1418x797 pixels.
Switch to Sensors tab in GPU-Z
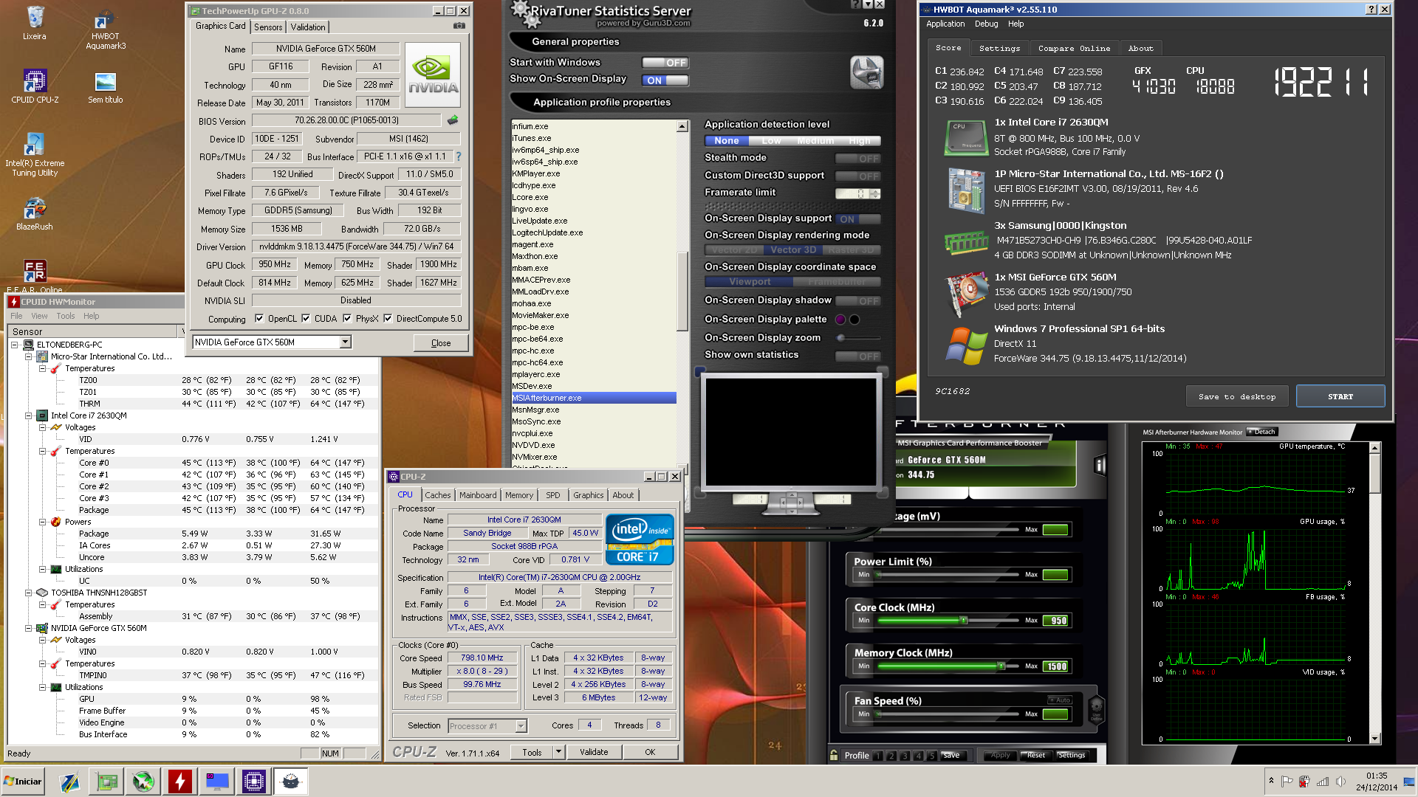[268, 27]
